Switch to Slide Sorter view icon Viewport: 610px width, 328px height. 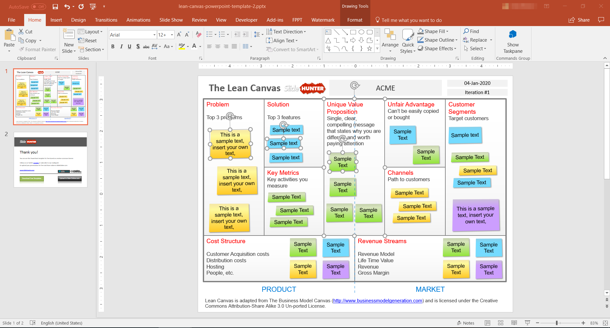501,323
